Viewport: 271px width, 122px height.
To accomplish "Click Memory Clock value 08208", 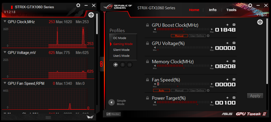I will pos(225,66).
